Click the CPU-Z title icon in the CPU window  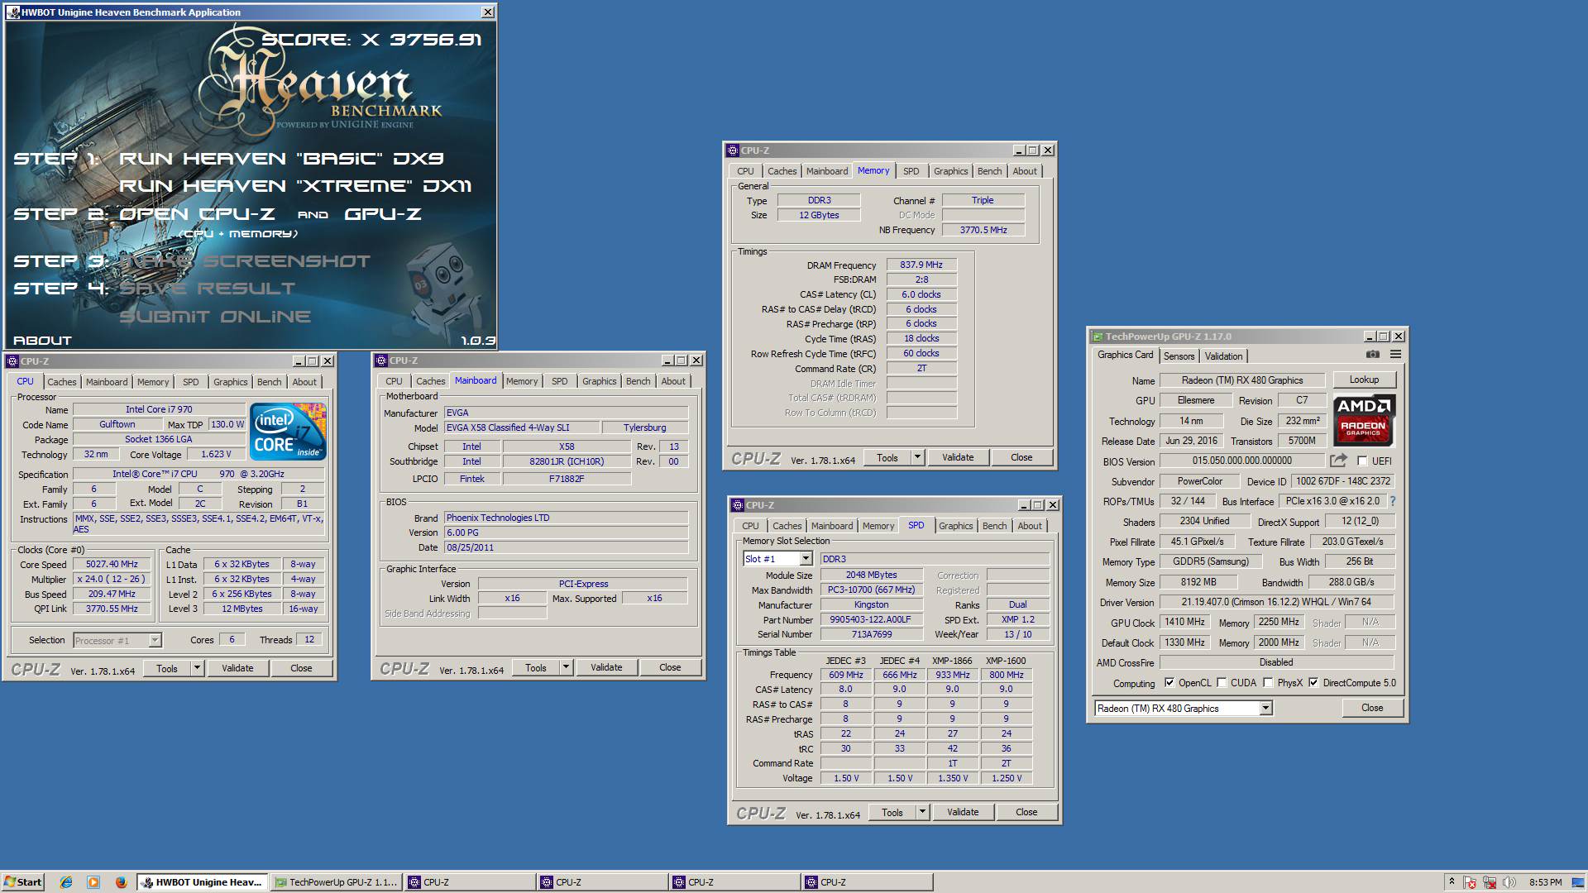pyautogui.click(x=12, y=361)
